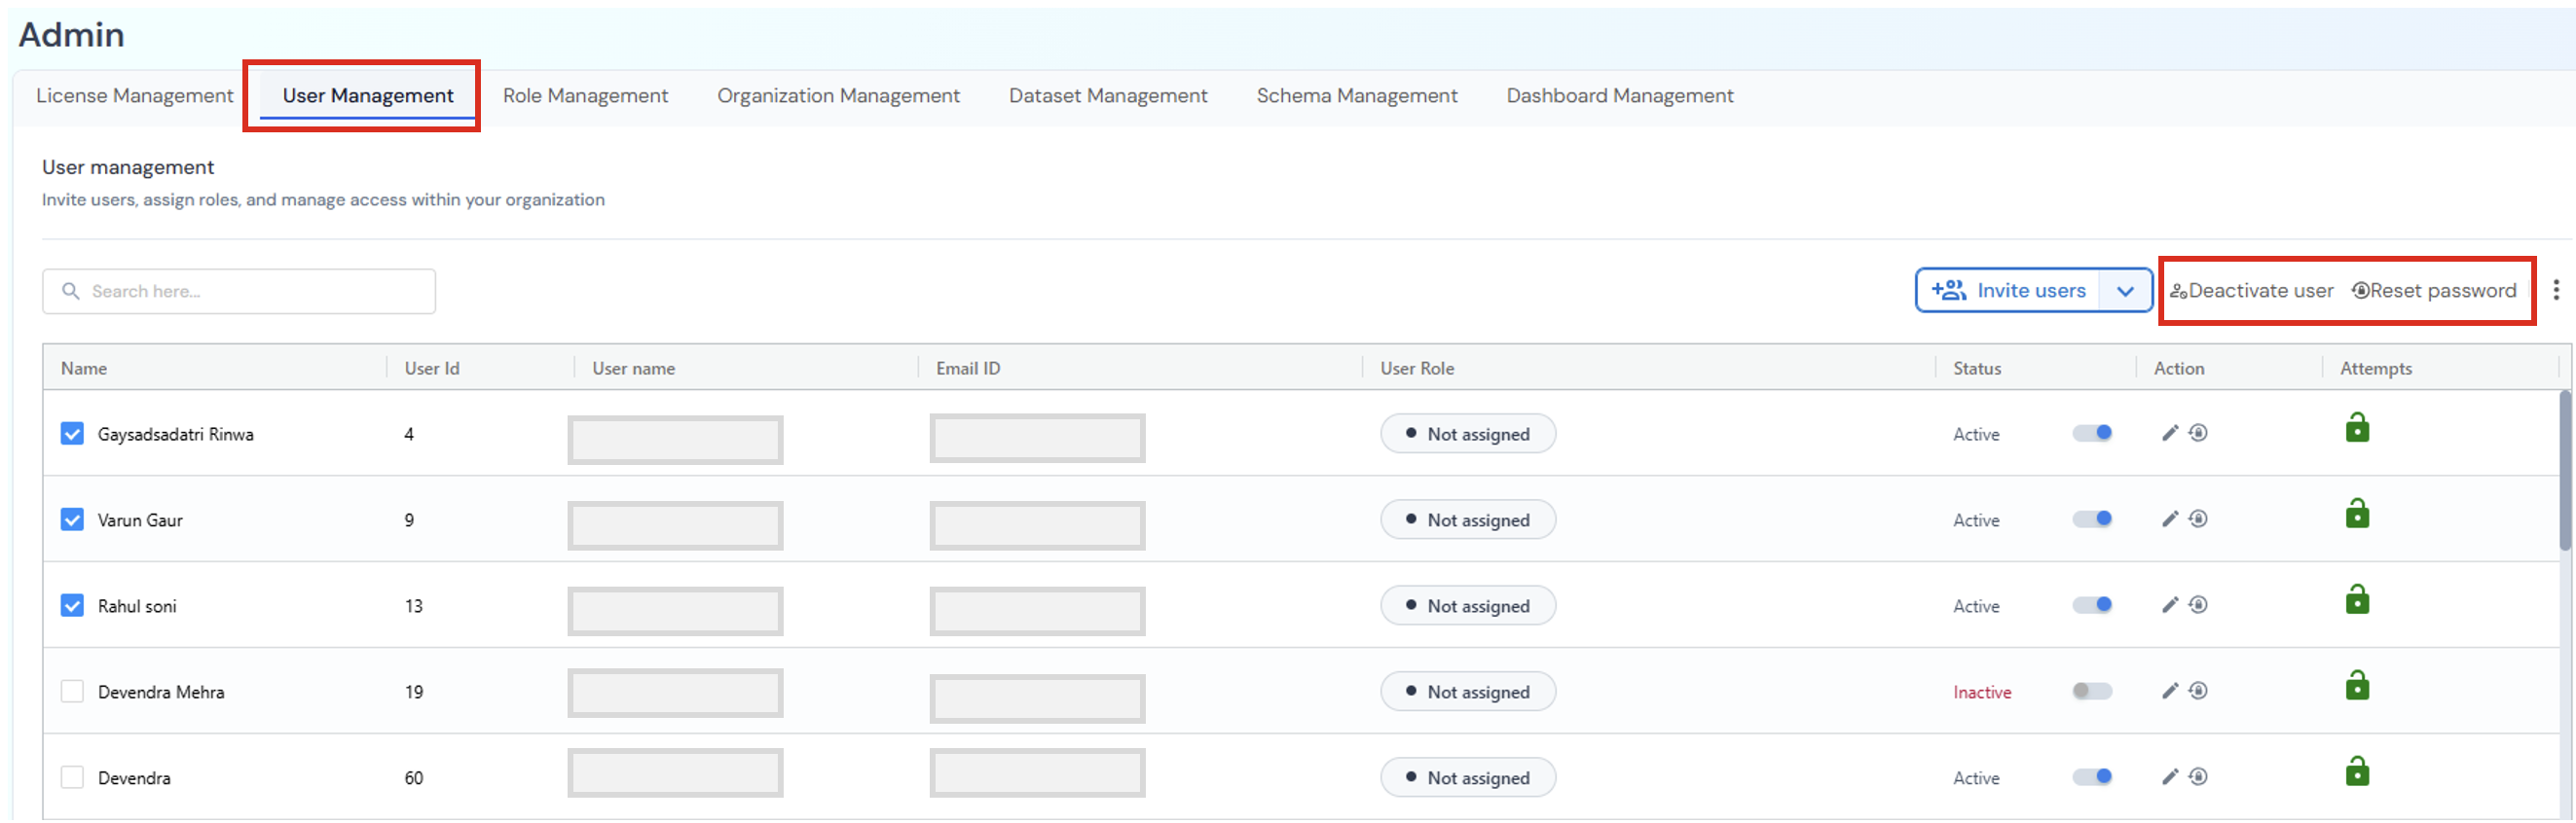Toggle the Active status switch for Varun Gaur
2576x823 pixels.
(x=2092, y=519)
